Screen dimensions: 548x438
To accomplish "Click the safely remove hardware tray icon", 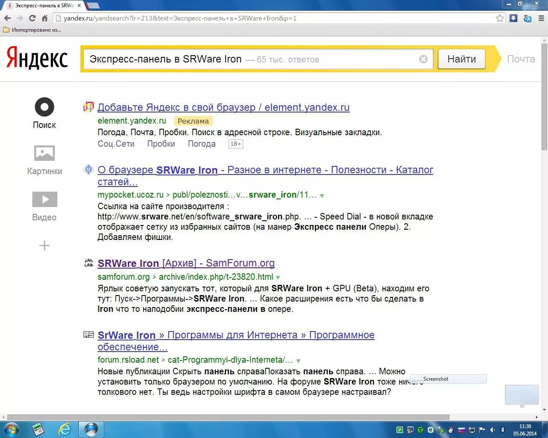I will click(441, 430).
